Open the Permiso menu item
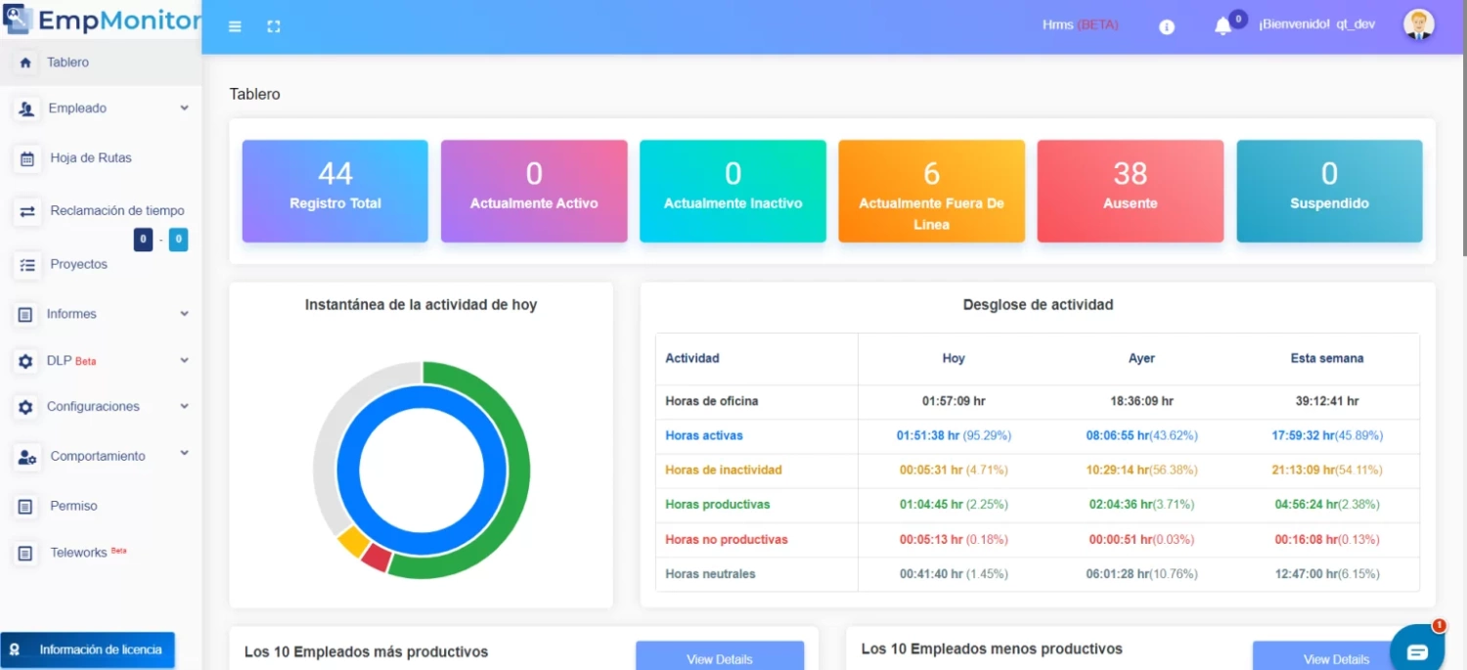 pos(73,507)
